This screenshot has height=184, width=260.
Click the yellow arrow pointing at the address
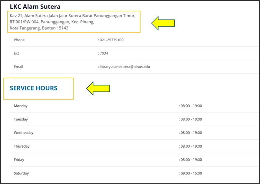click(x=163, y=23)
